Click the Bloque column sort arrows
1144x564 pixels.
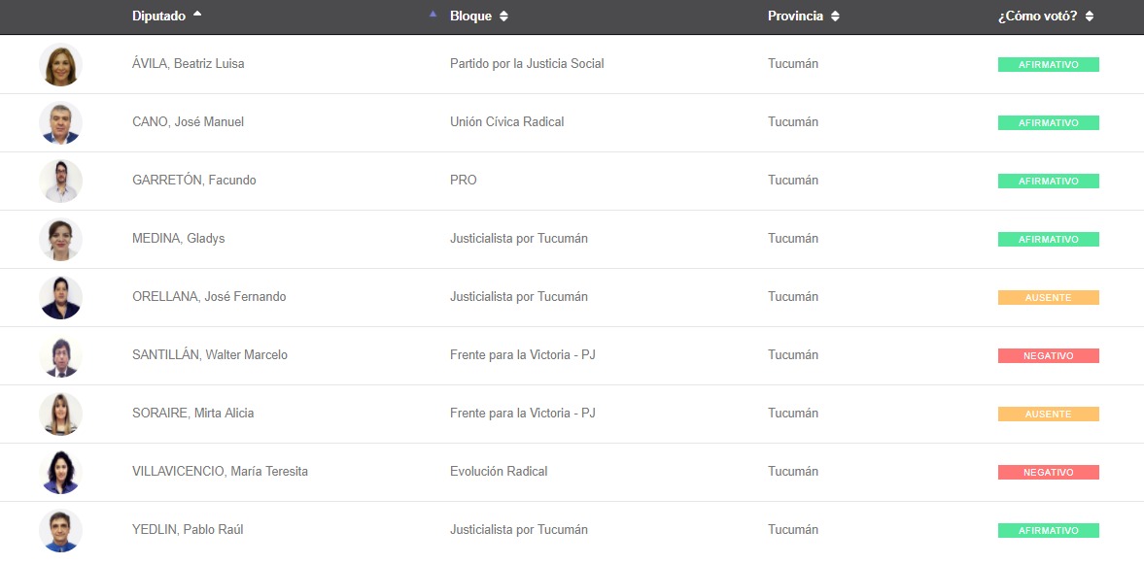(503, 17)
